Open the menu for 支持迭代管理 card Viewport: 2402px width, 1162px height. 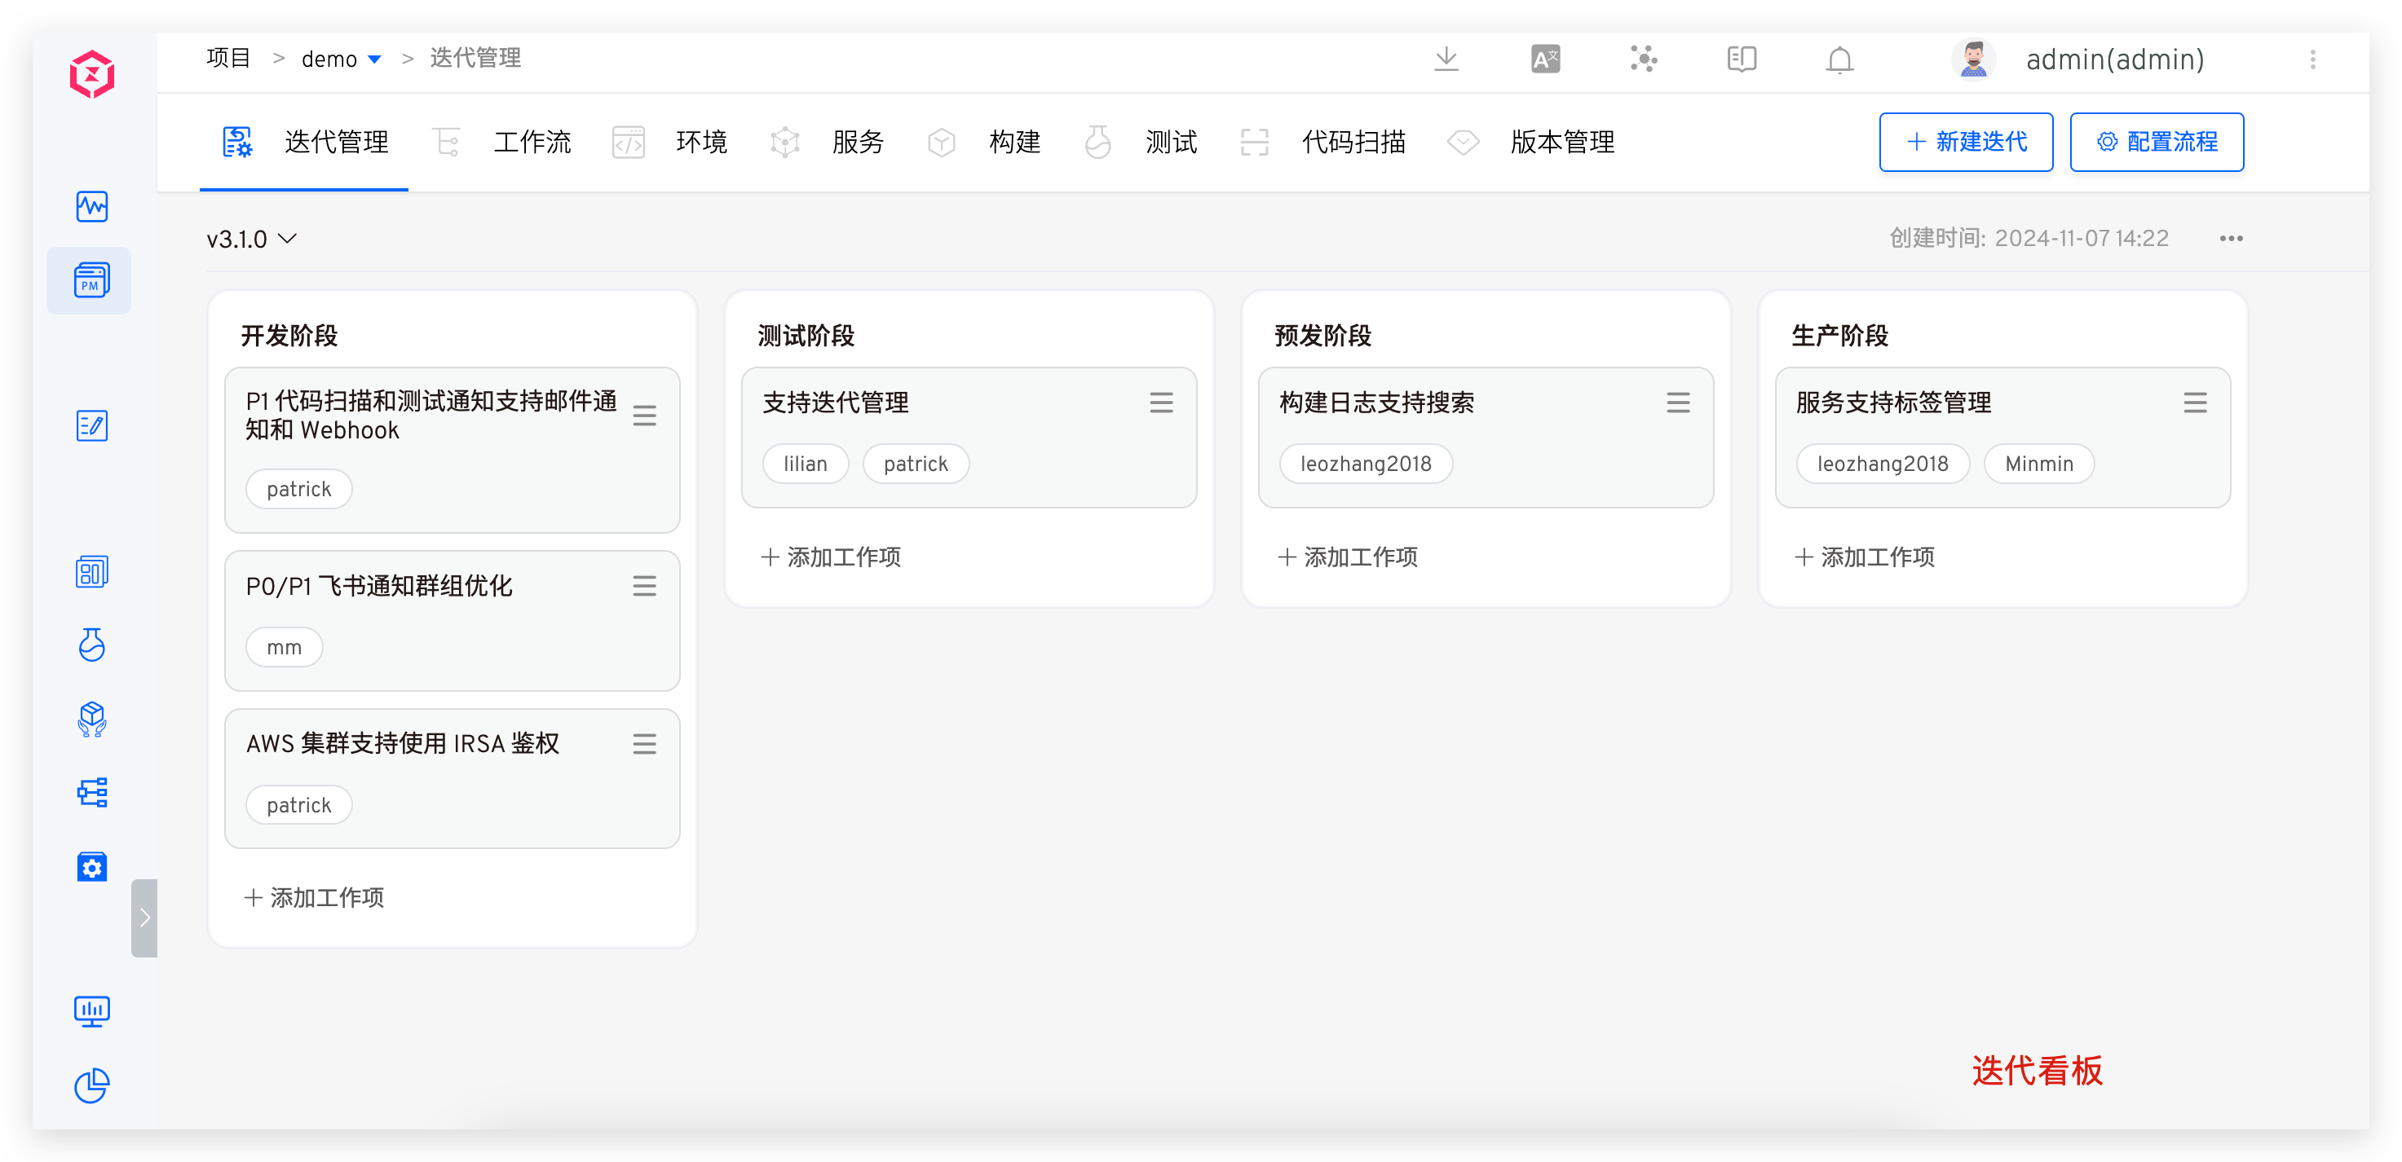[1161, 403]
